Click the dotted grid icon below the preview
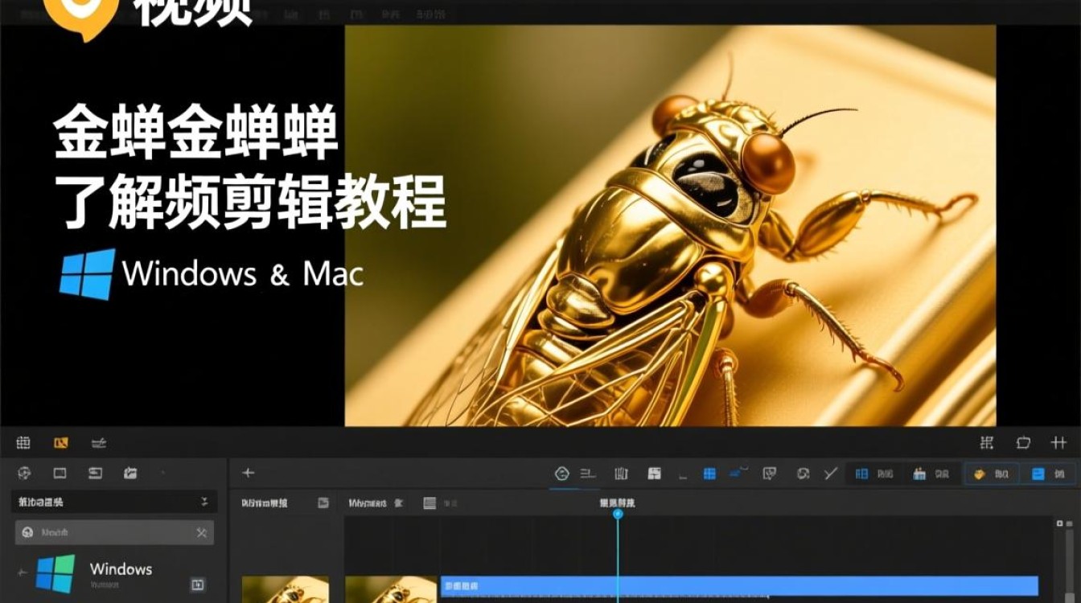Image resolution: width=1081 pixels, height=603 pixels. tap(987, 443)
